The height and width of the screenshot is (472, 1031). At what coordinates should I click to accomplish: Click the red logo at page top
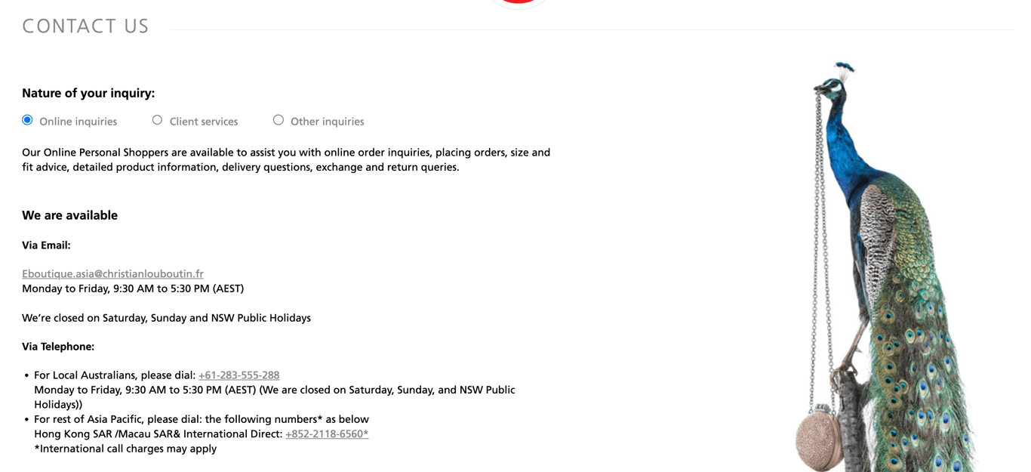click(518, 2)
